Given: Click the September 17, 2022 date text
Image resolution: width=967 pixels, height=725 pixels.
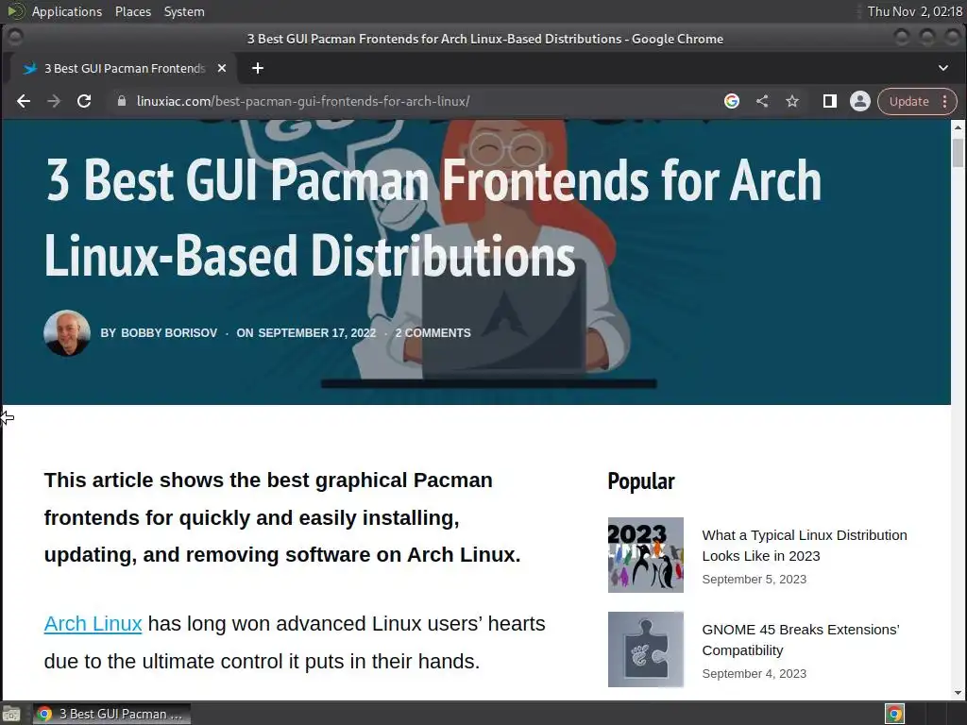Looking at the screenshot, I should (x=316, y=333).
